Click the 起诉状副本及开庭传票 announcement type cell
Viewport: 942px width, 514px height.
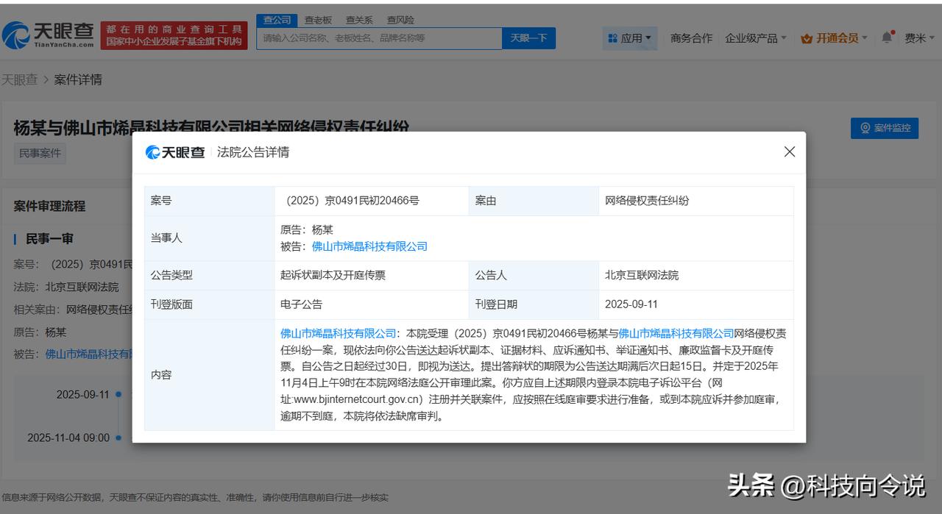pos(372,275)
